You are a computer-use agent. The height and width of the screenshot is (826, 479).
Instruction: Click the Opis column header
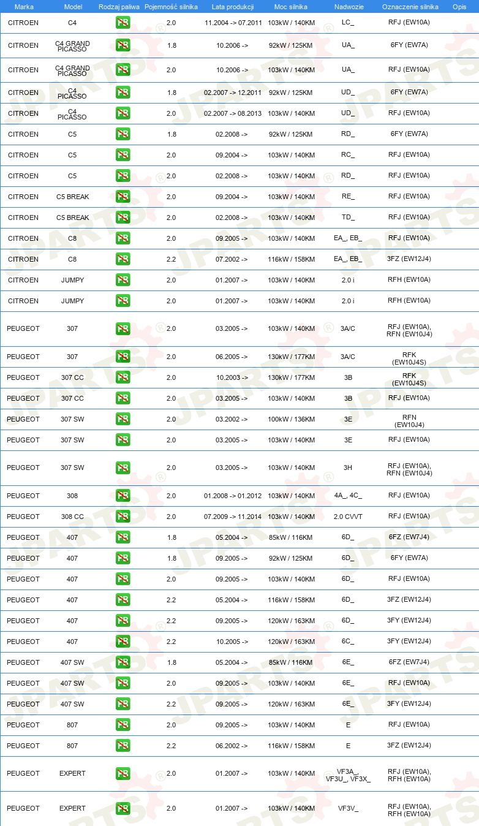(459, 7)
